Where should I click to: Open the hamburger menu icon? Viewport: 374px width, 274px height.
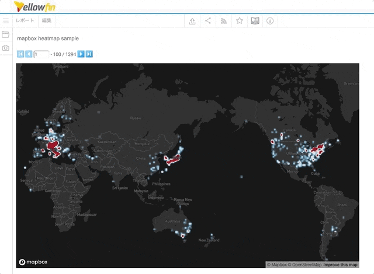pos(6,20)
